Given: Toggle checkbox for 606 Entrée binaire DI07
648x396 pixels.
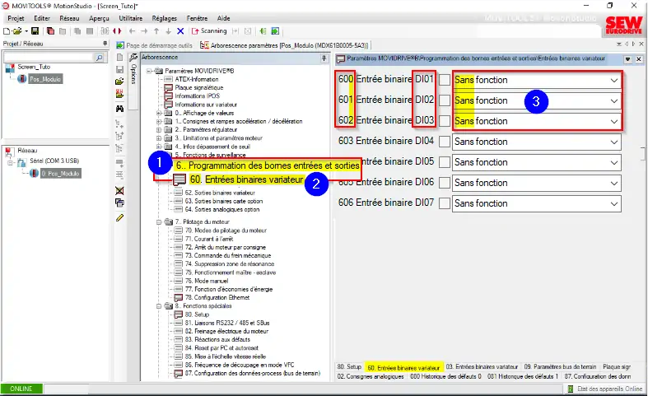Looking at the screenshot, I should pos(445,203).
